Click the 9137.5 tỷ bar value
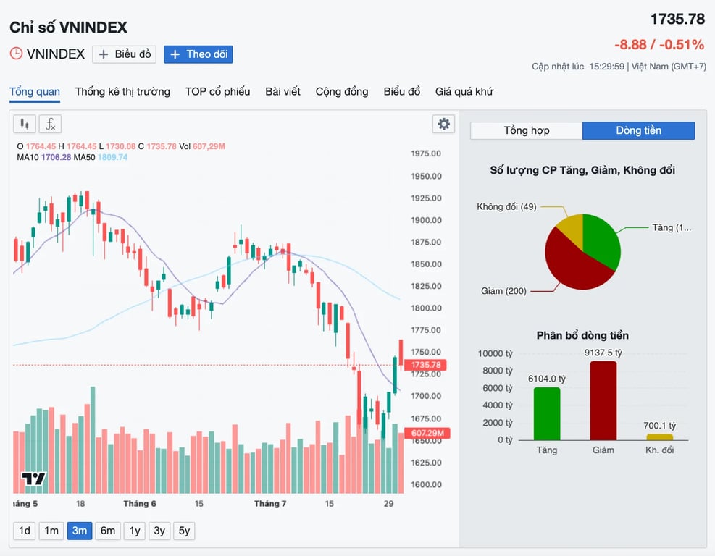 pos(603,353)
